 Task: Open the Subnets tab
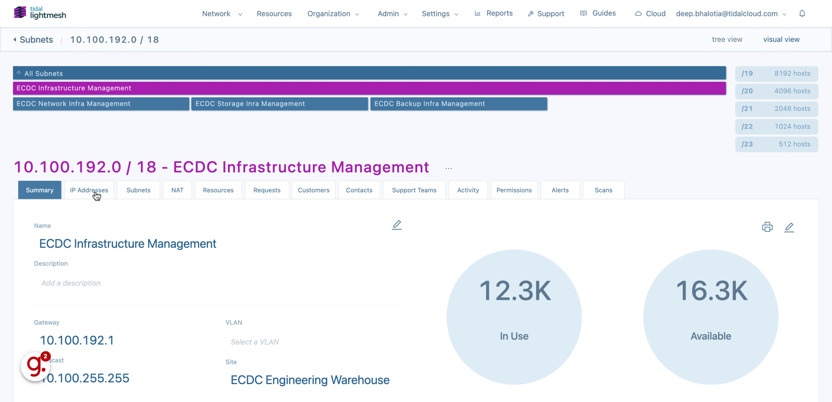138,190
